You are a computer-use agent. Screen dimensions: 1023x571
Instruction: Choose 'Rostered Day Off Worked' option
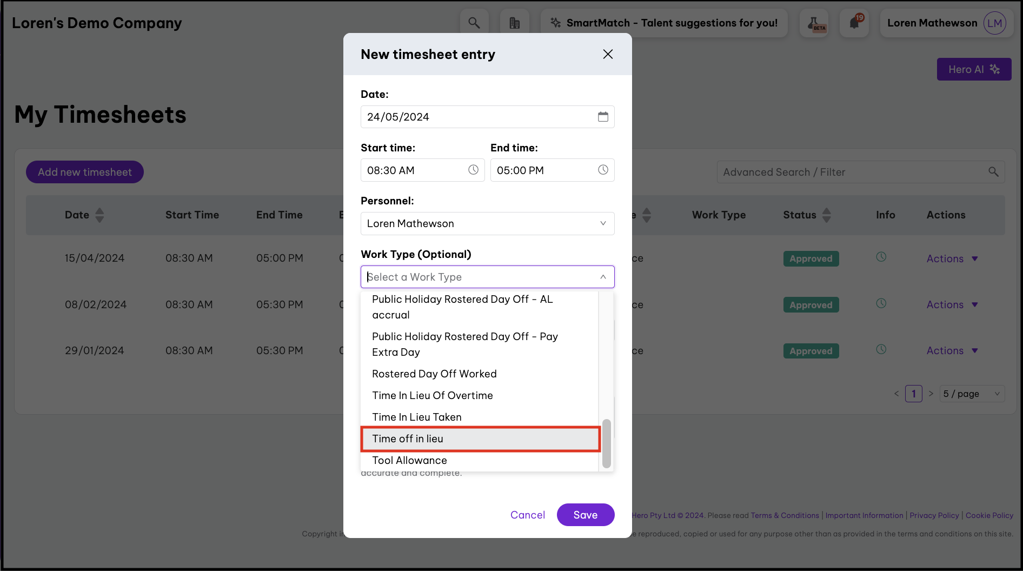point(434,374)
